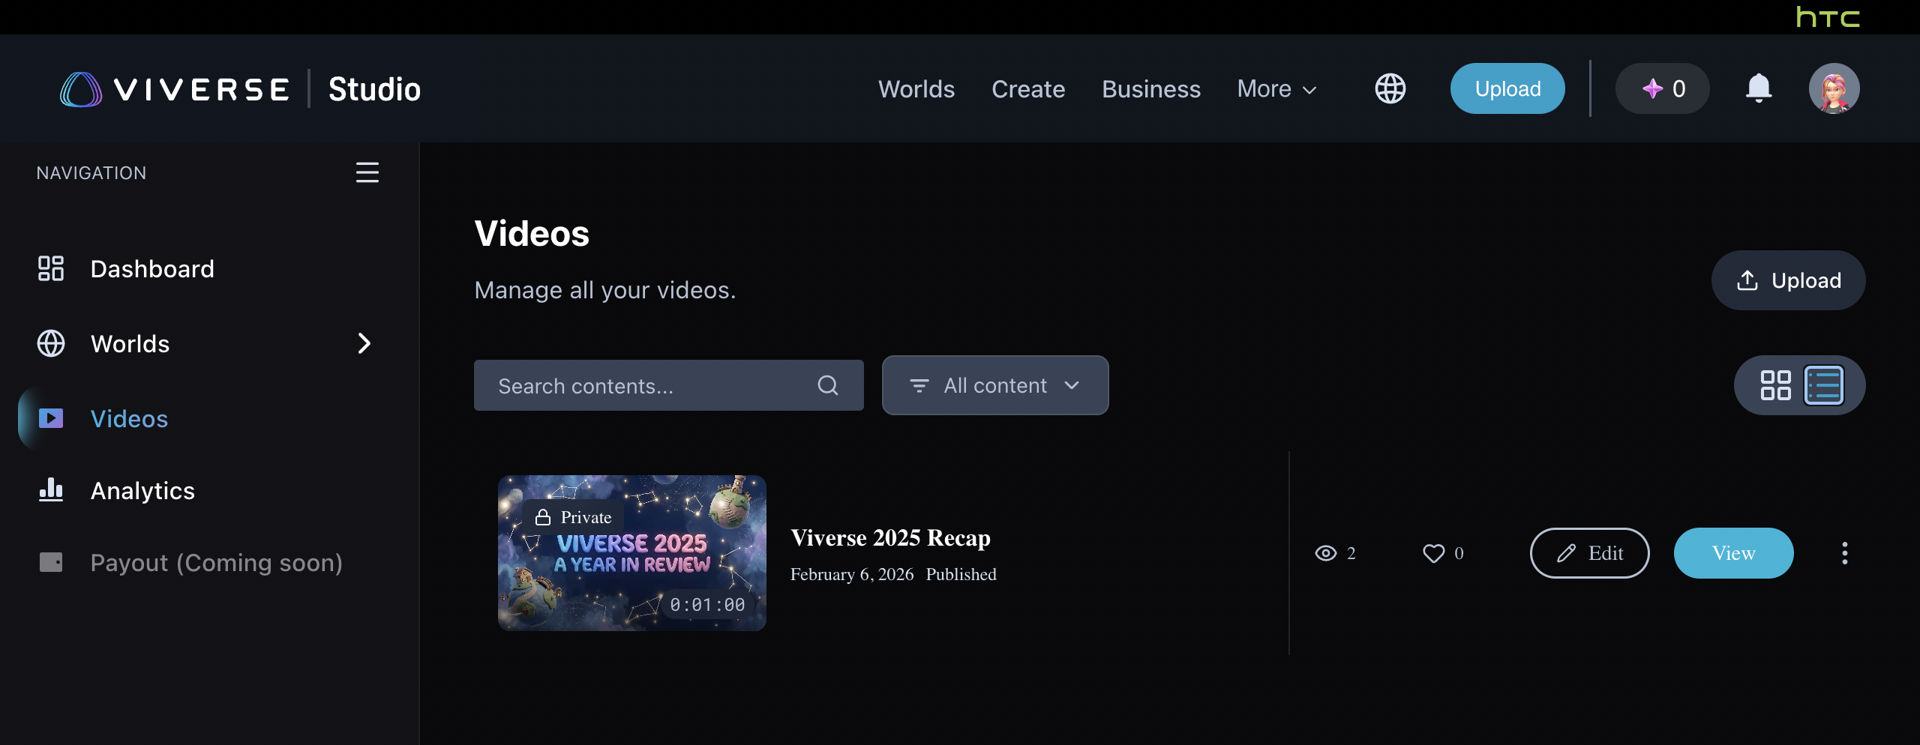Click the VIVERSE logo
The height and width of the screenshot is (745, 1920).
pyautogui.click(x=175, y=89)
